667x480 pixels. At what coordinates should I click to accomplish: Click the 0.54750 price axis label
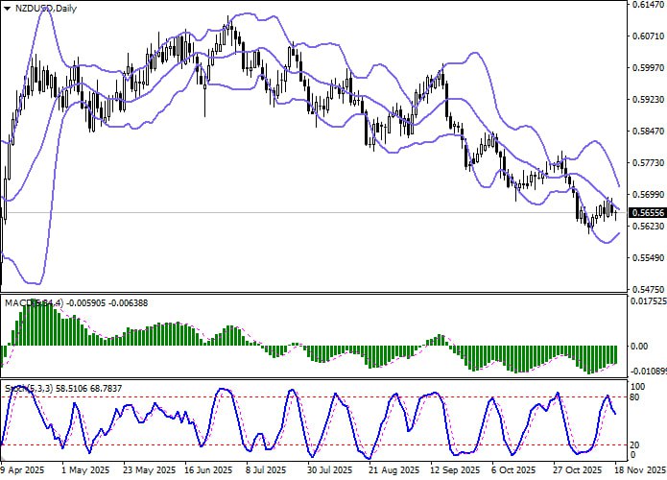(647, 289)
